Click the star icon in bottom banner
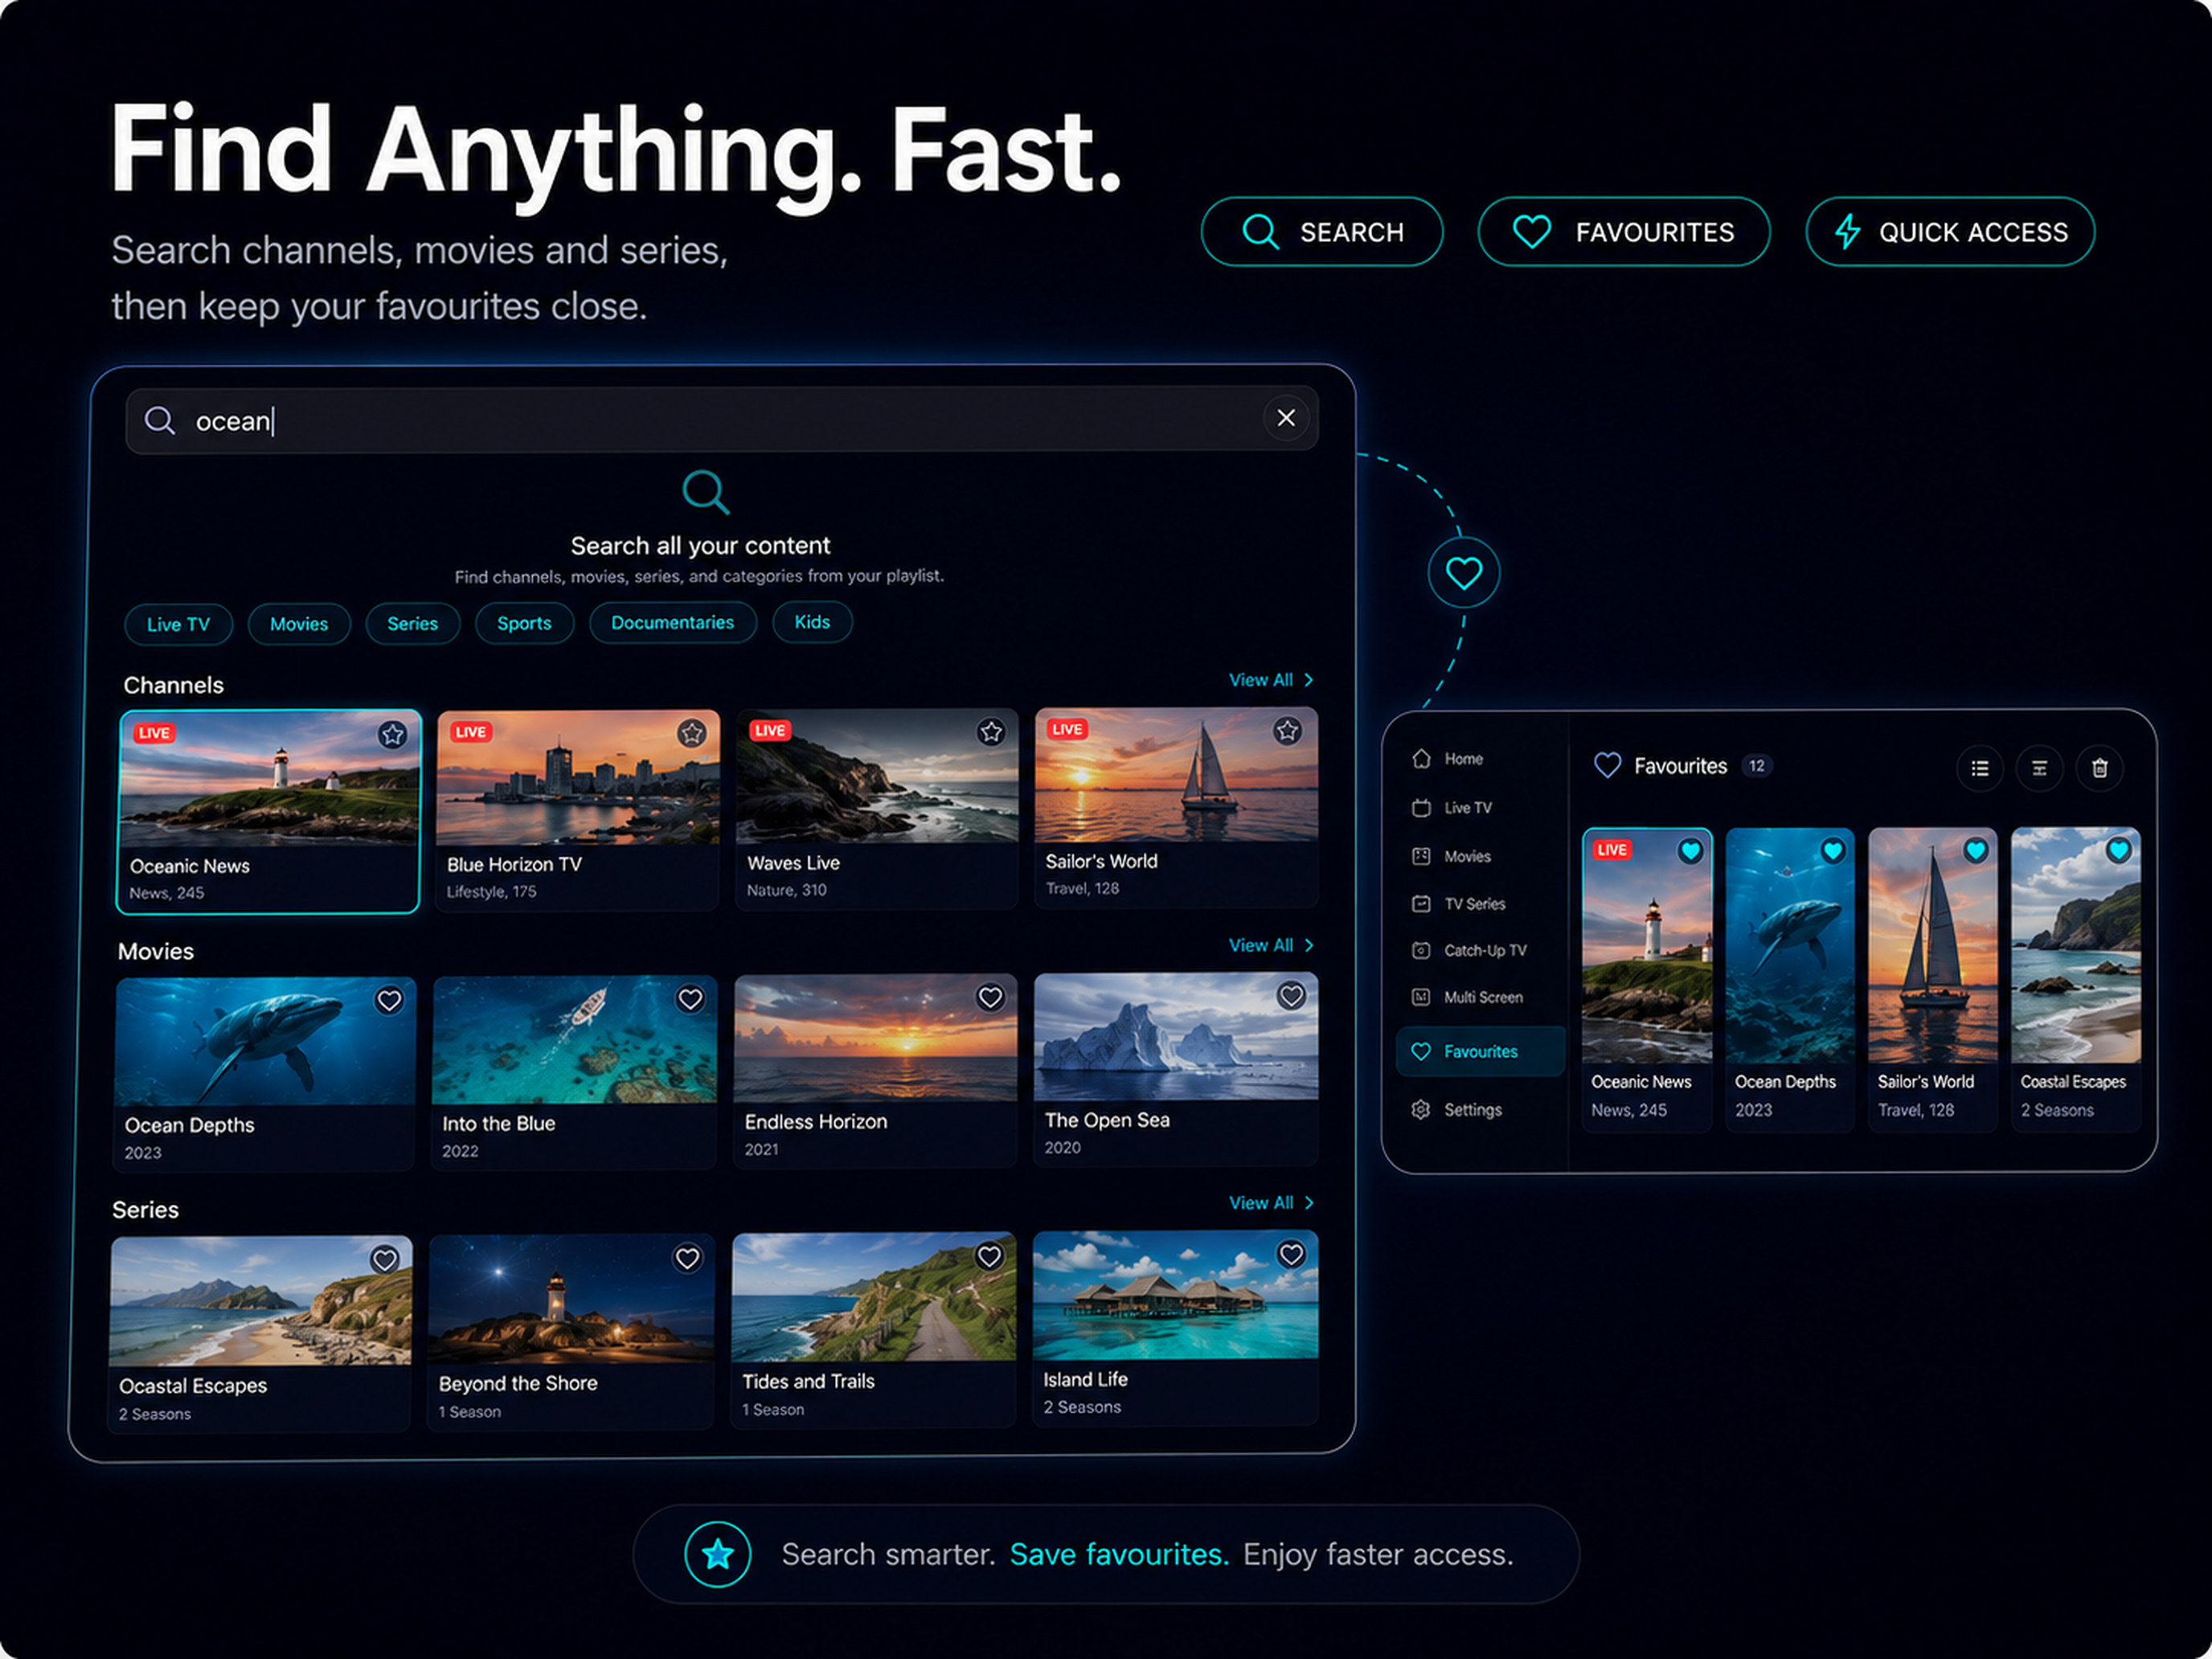This screenshot has height=1659, width=2212. [x=718, y=1554]
